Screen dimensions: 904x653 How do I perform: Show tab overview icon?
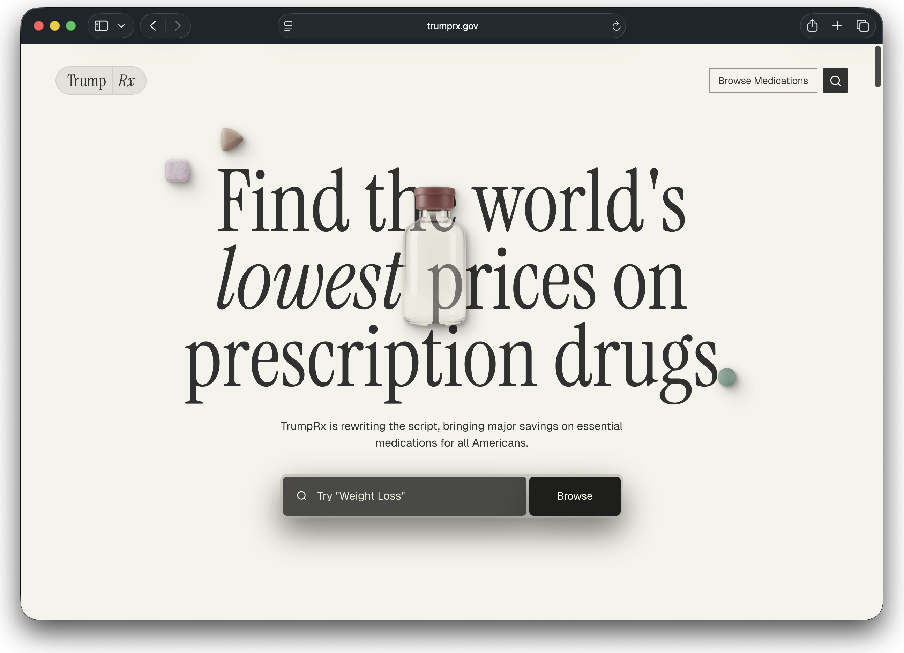coord(862,26)
